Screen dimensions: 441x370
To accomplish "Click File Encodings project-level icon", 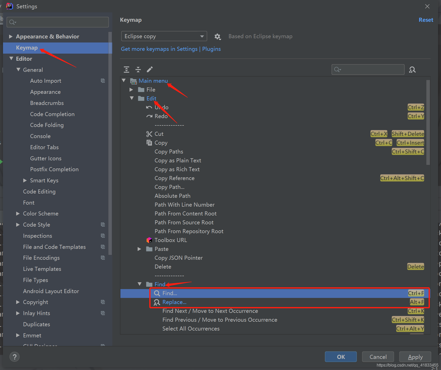I will pyautogui.click(x=103, y=258).
